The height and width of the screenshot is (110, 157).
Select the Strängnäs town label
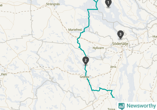pyautogui.click(x=53, y=4)
